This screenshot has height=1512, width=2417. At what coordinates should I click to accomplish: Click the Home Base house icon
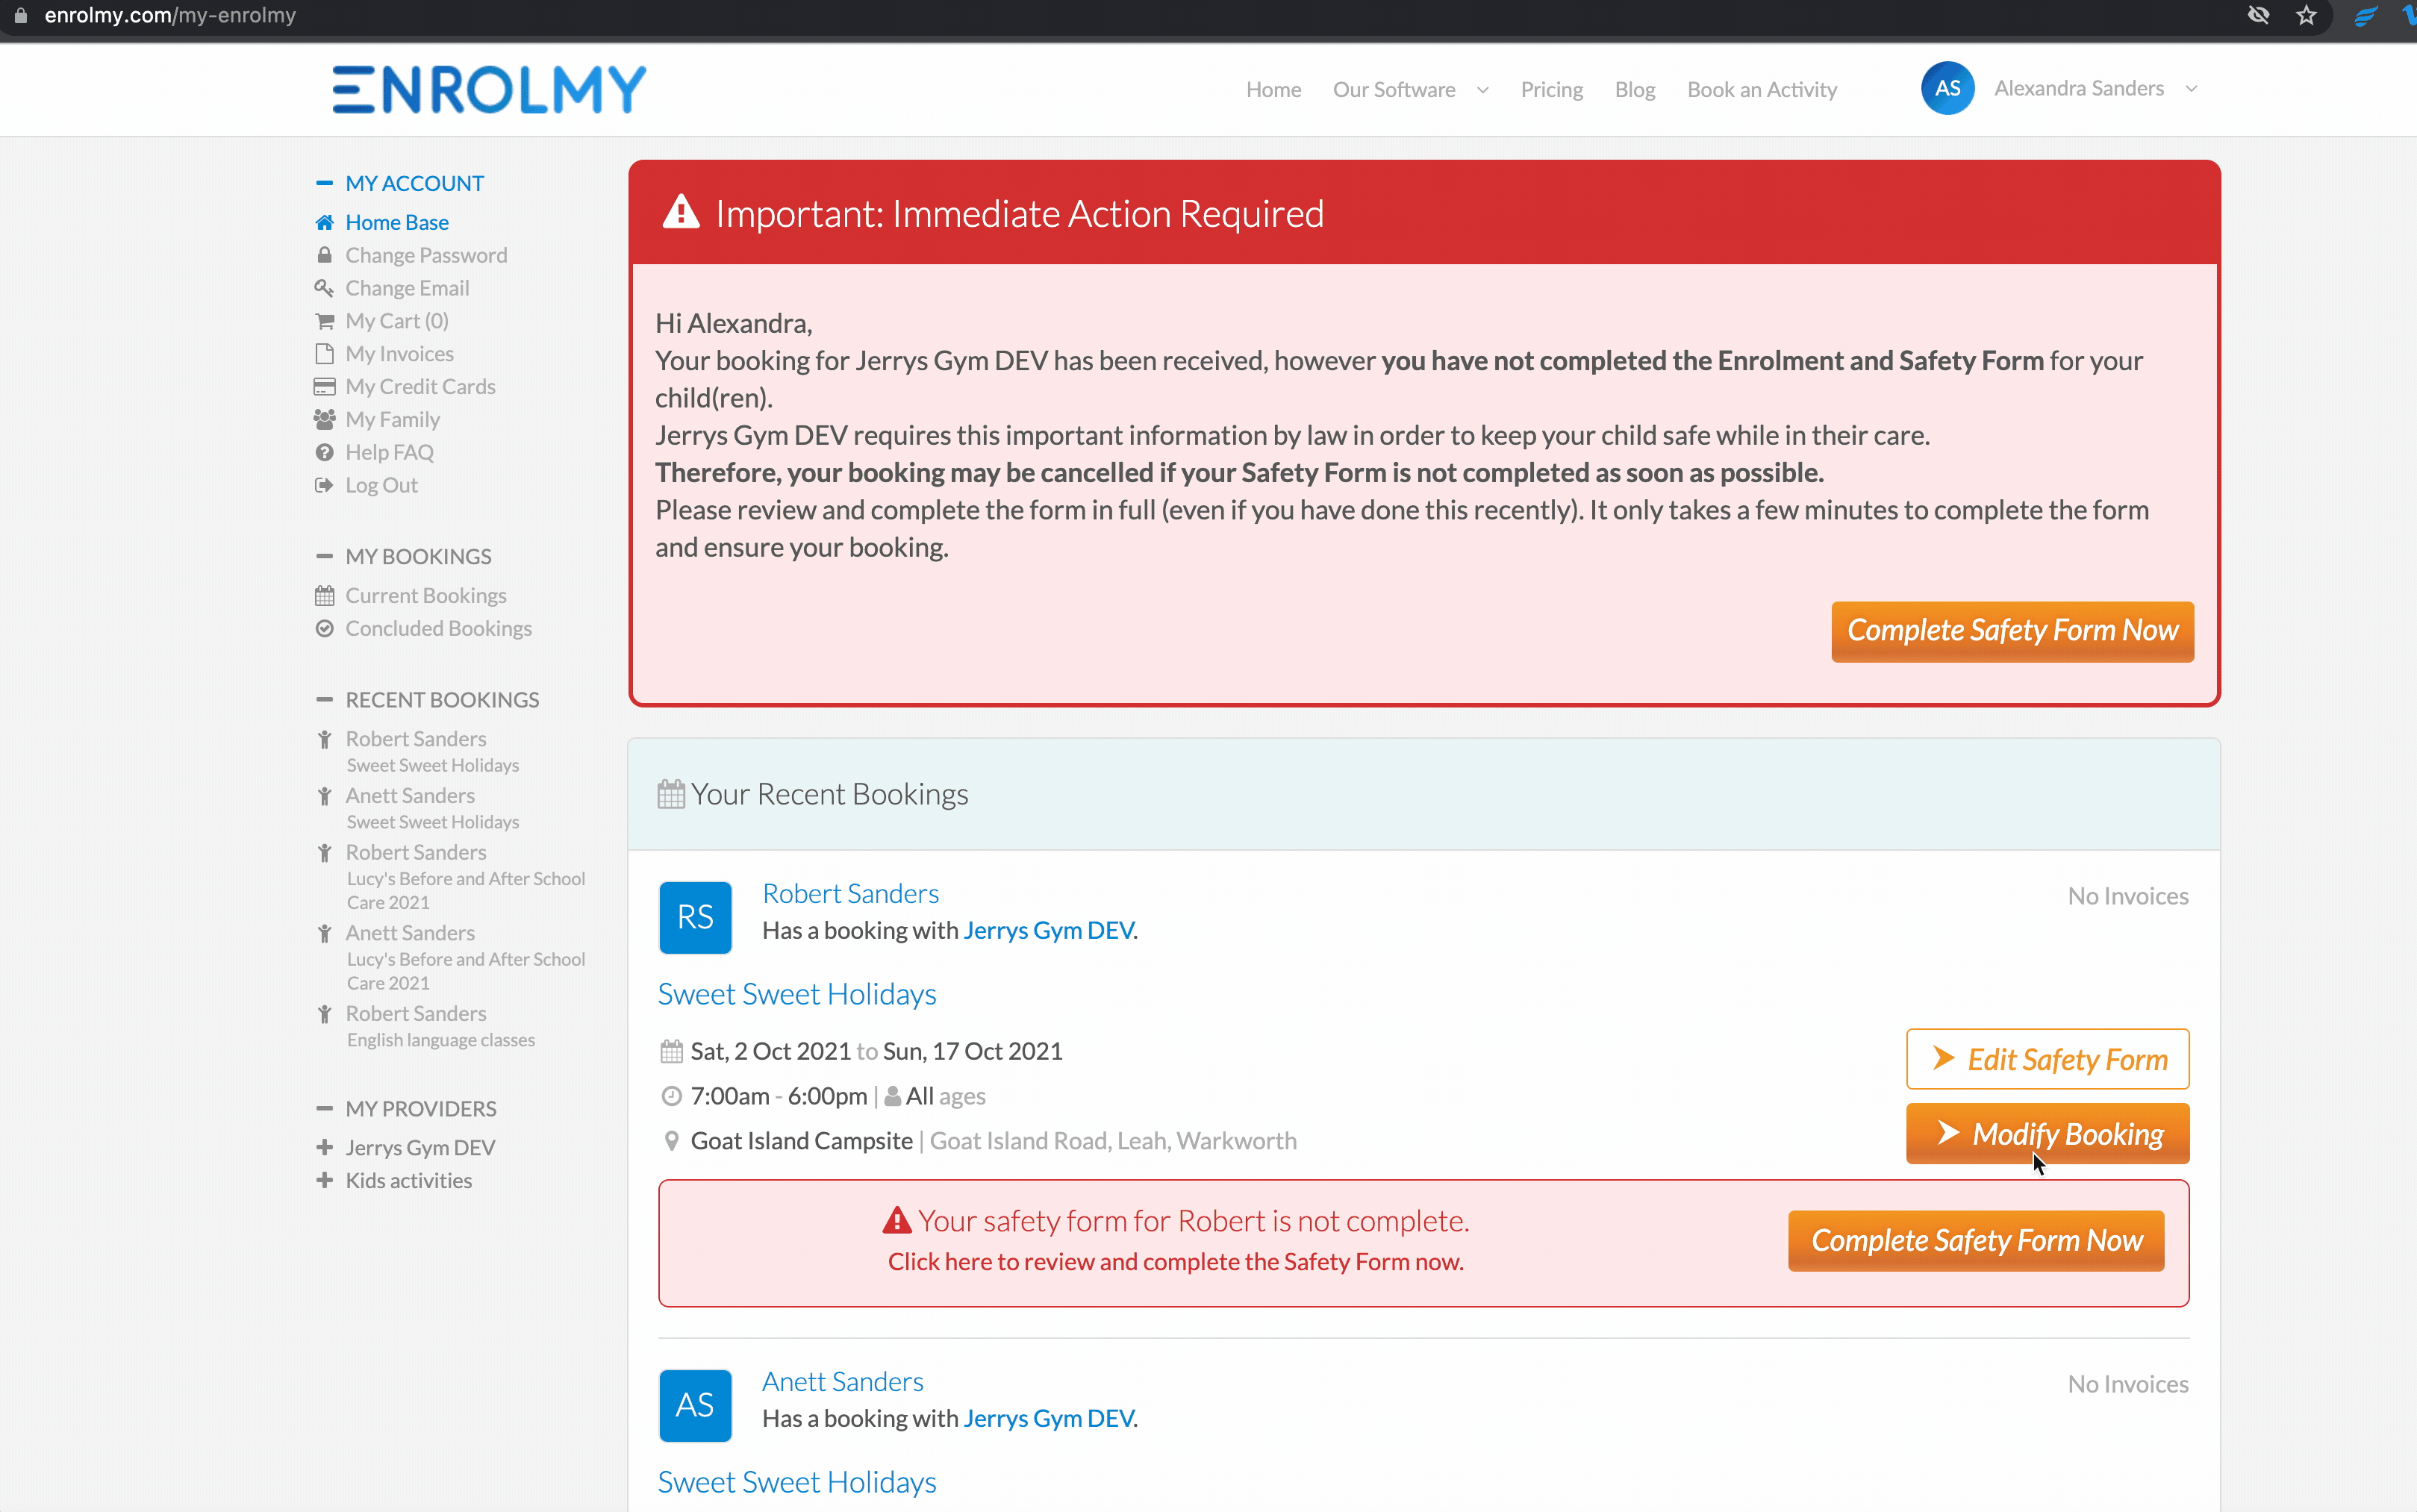pos(324,222)
